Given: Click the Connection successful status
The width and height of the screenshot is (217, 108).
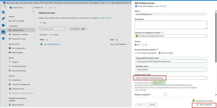Looking at the screenshot, I should click(203, 101).
